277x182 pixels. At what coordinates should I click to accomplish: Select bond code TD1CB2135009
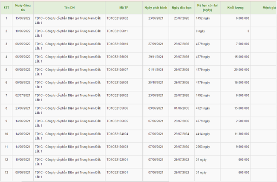tap(117, 57)
